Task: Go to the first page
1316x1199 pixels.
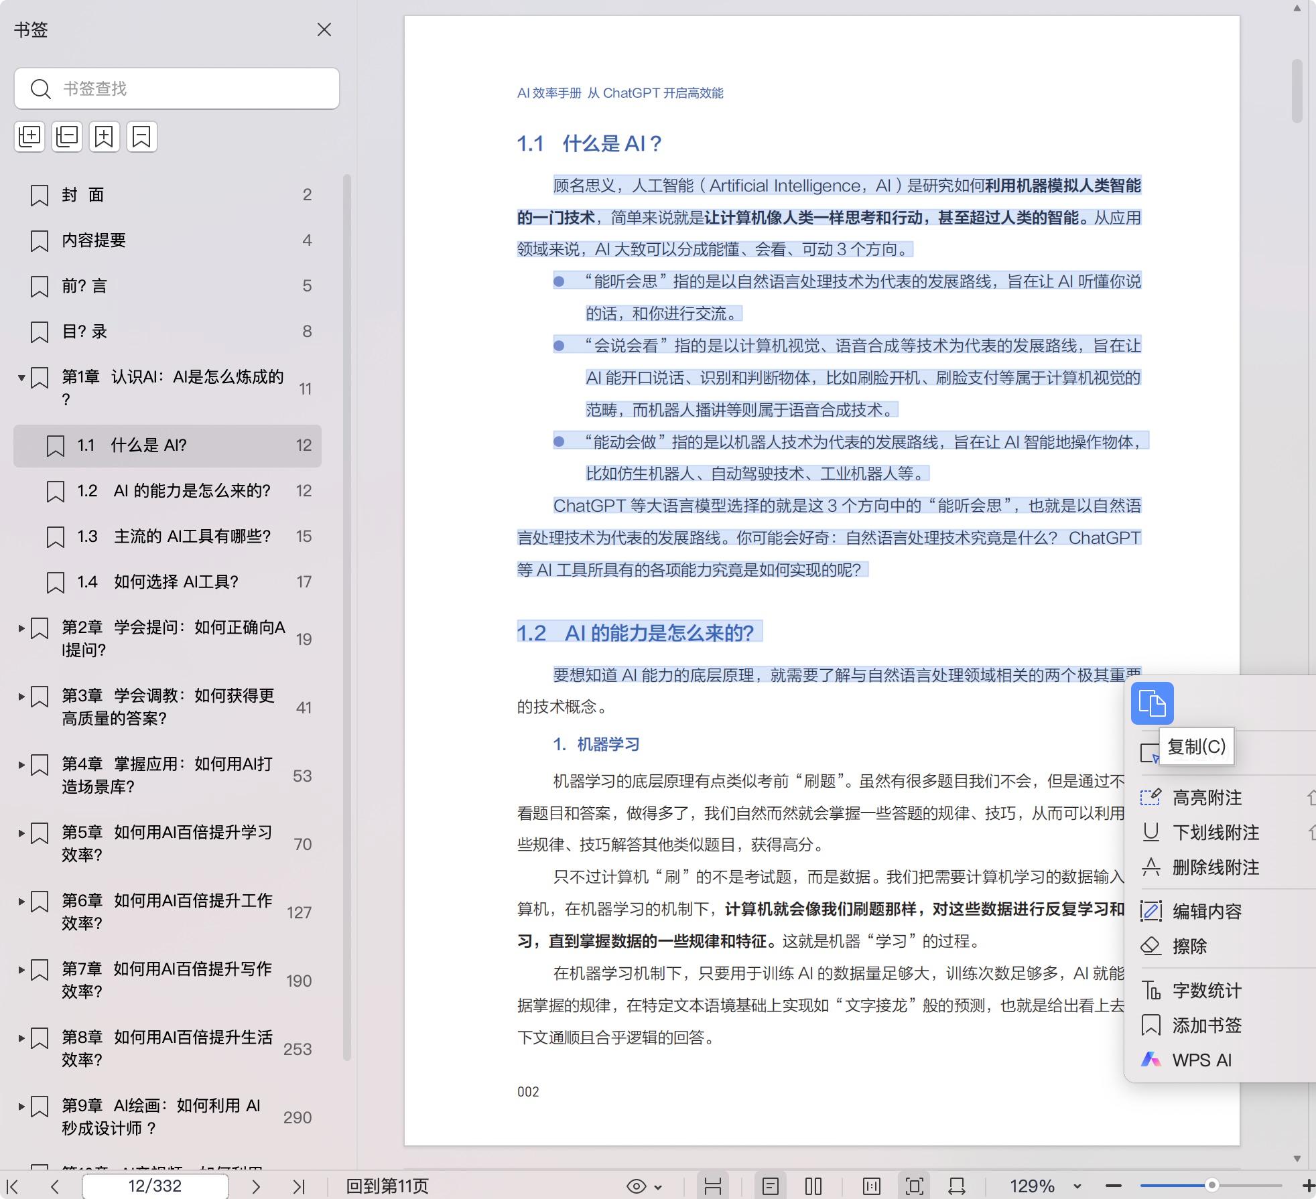Action: [x=12, y=1186]
